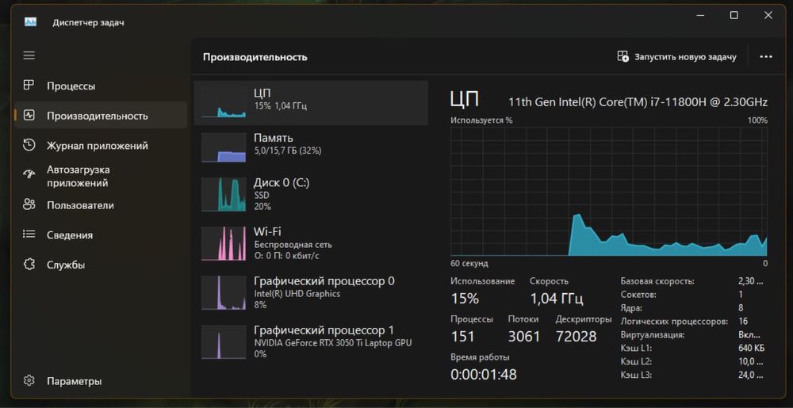Open Журнал приложений page
Screen dimensions: 793x408
coord(101,146)
